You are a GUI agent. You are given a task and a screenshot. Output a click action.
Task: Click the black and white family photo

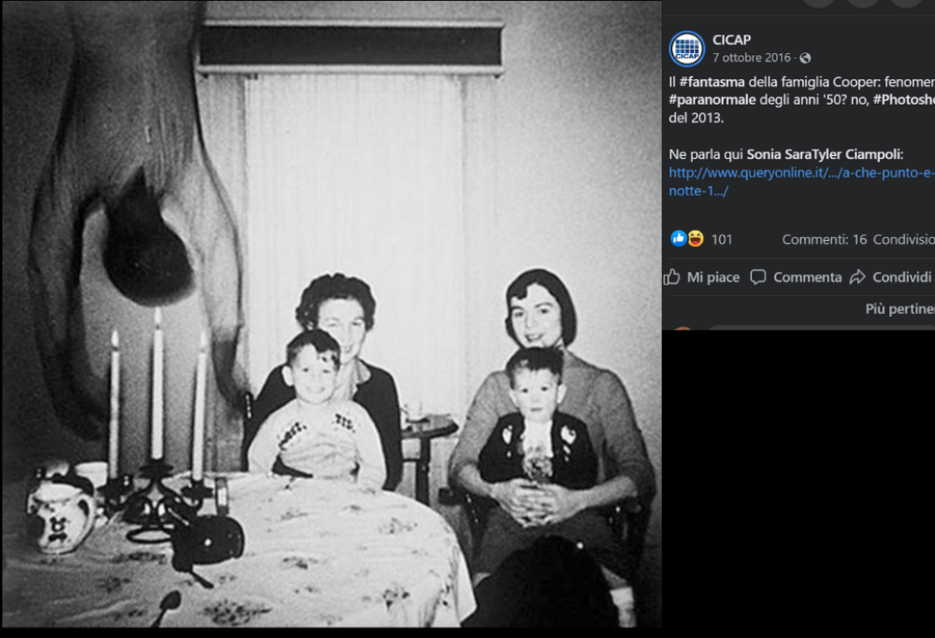332,314
